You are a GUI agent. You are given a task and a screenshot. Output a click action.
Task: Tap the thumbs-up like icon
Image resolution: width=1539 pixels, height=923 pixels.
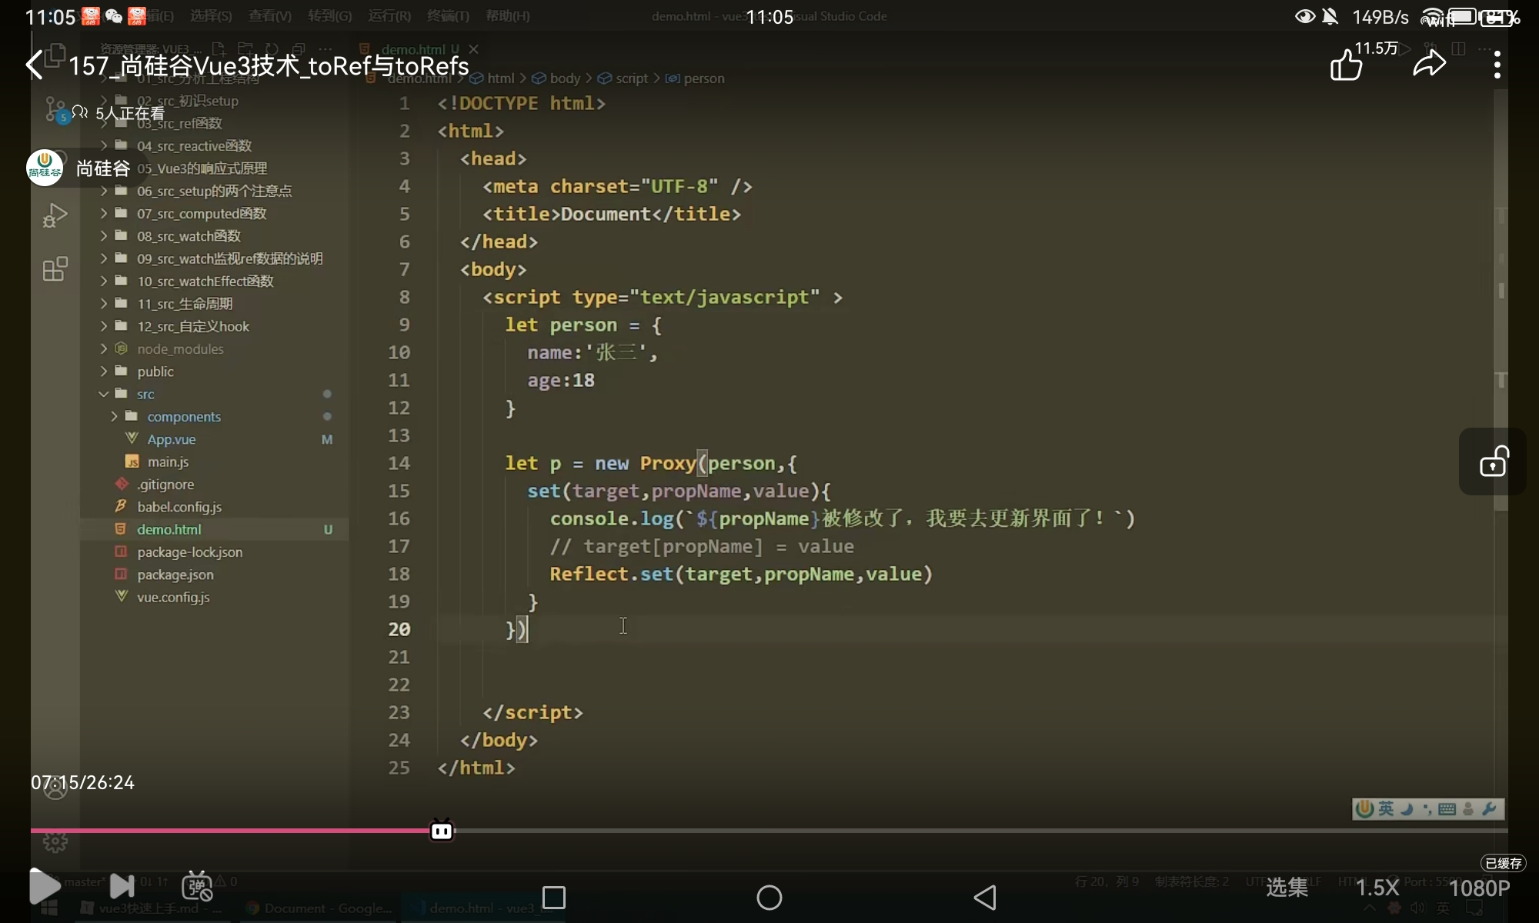pos(1347,65)
